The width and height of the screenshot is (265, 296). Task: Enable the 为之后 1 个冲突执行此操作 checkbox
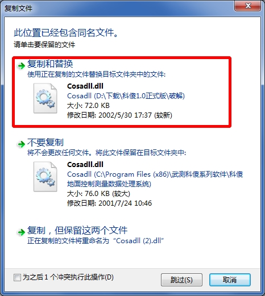[17, 278]
